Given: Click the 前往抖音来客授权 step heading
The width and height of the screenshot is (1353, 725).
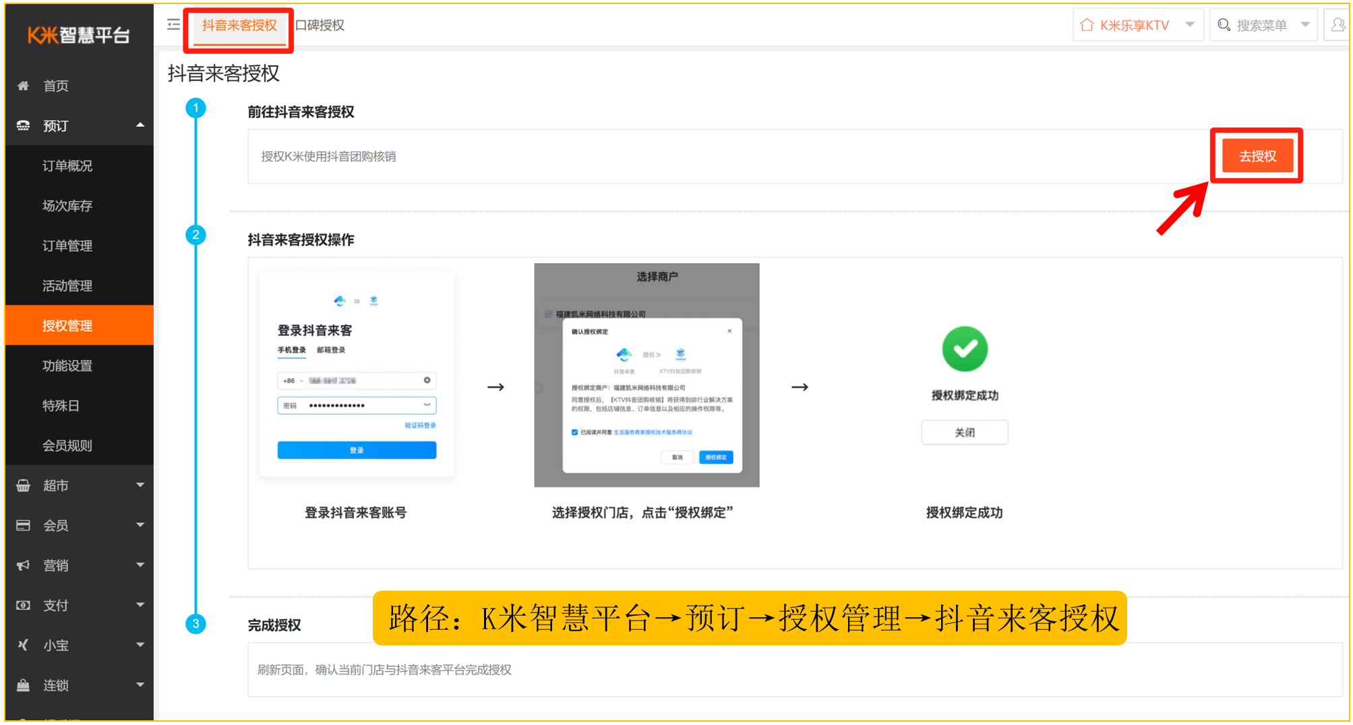Looking at the screenshot, I should (x=301, y=112).
